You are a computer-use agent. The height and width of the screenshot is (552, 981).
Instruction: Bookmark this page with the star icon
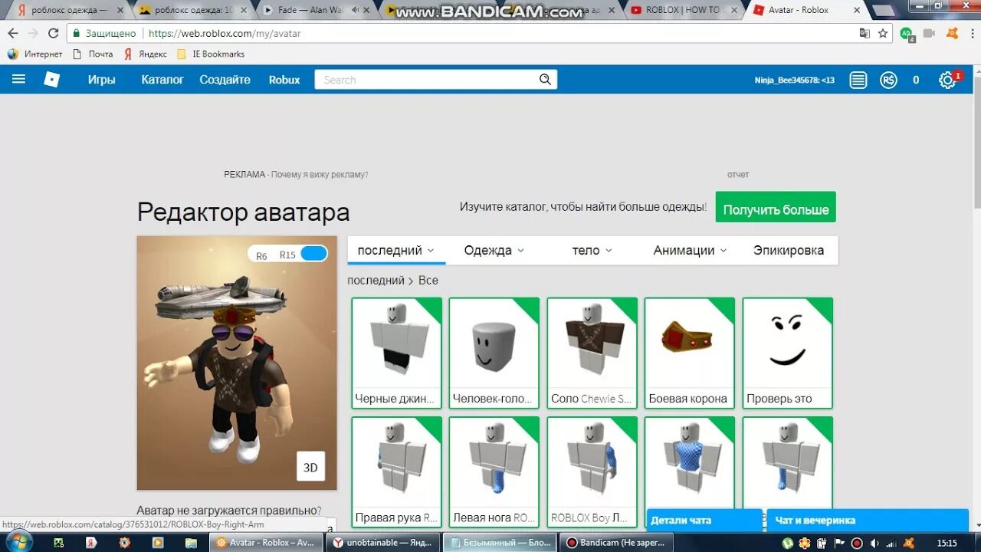point(883,33)
